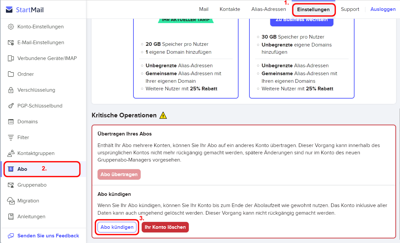
Task: Click the Anleitungen book icon
Action: click(11, 217)
